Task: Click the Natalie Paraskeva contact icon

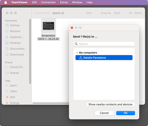Action: click(x=81, y=58)
